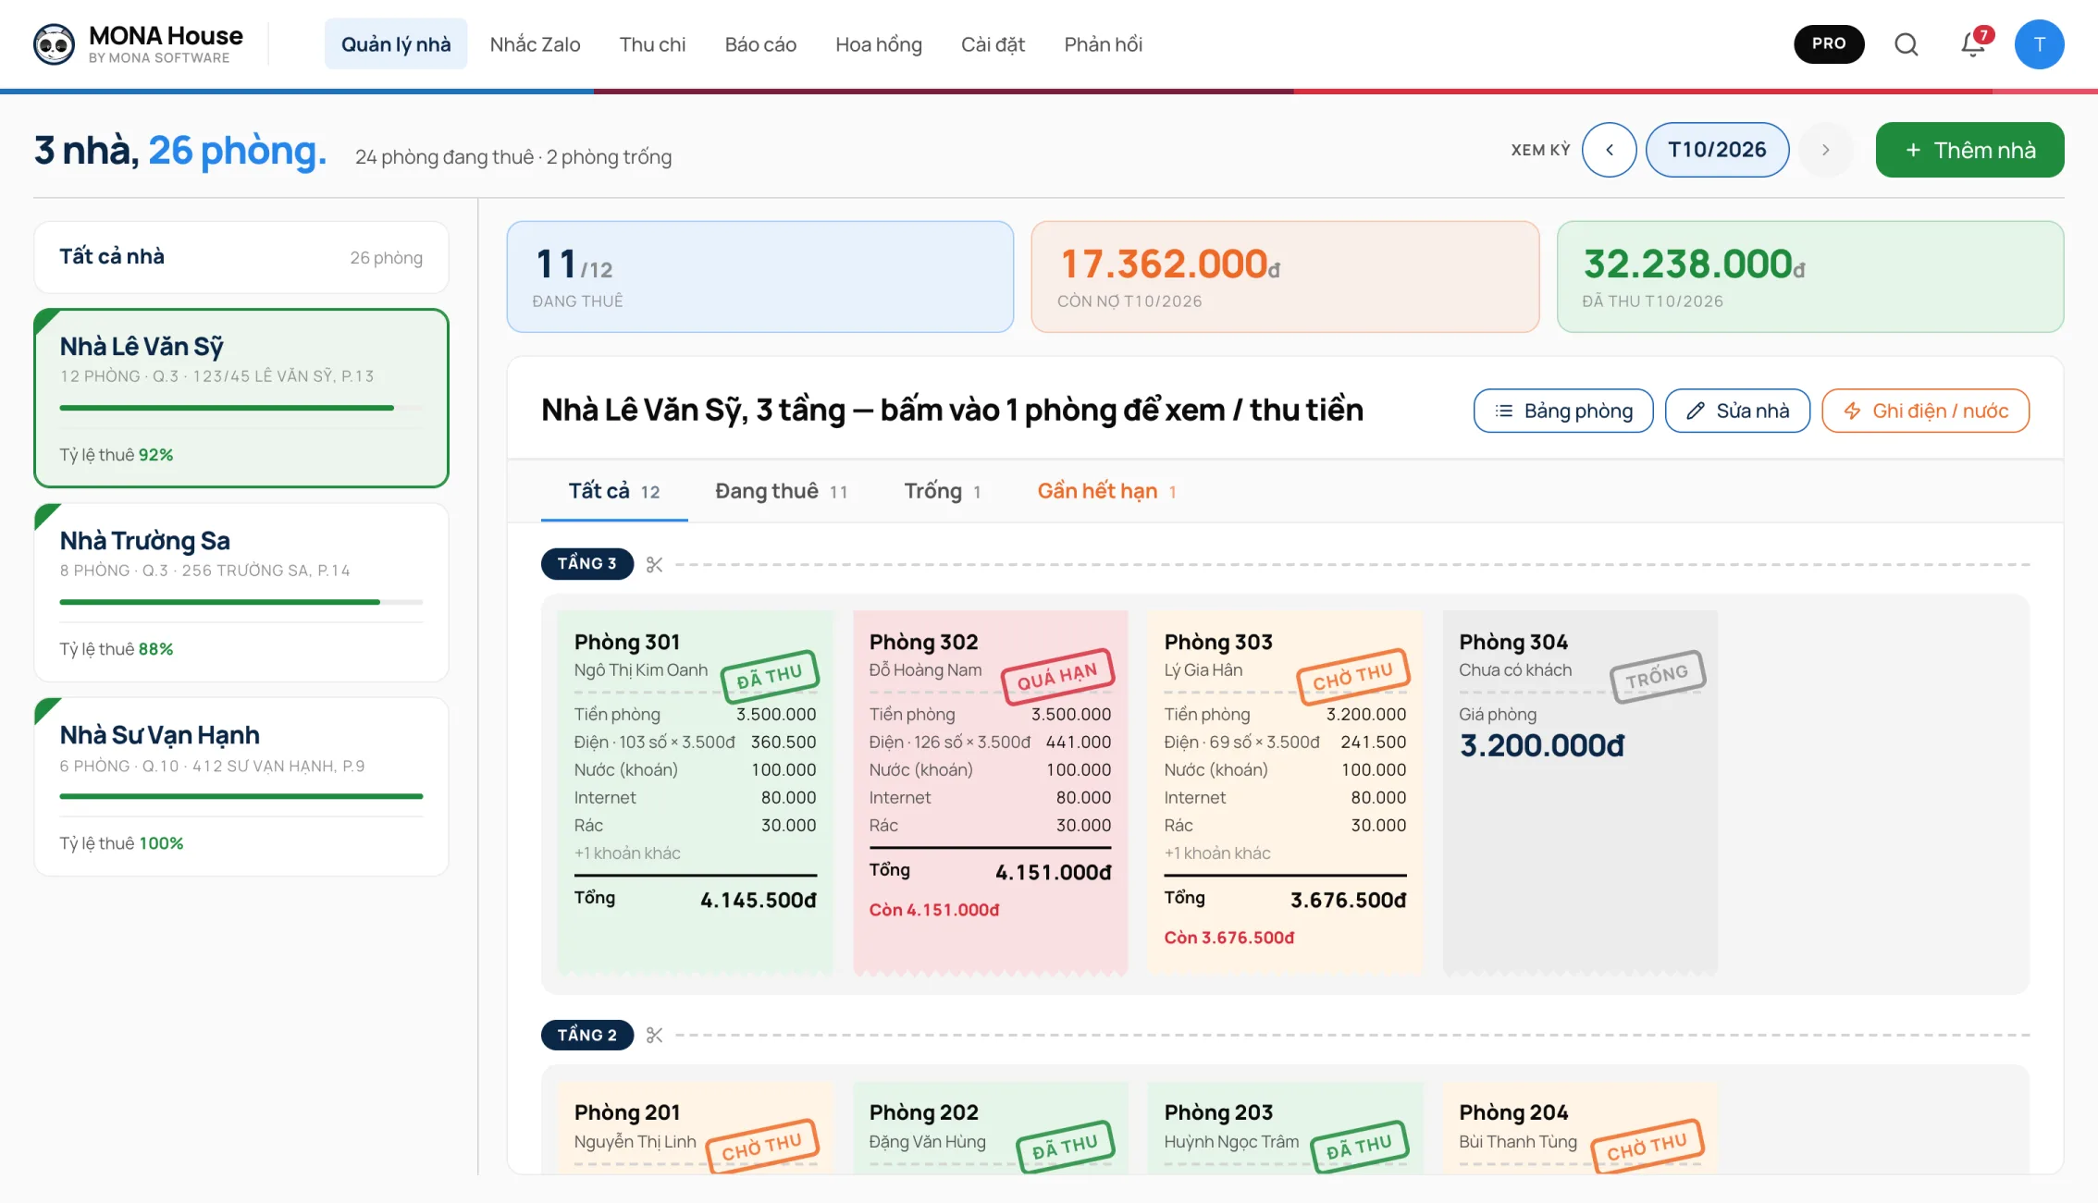Open Phòng 201 card

[x=695, y=1128]
